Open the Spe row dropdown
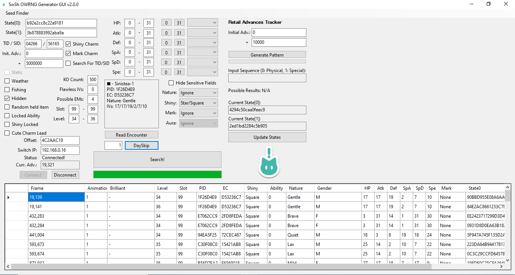This screenshot has height=275, width=515. tap(203, 72)
